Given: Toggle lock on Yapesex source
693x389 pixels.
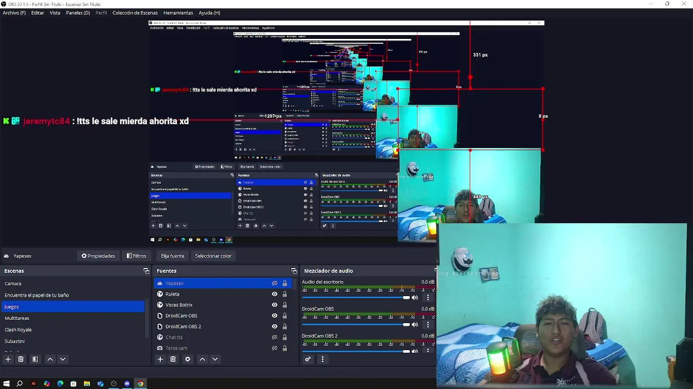Looking at the screenshot, I should pyautogui.click(x=285, y=283).
